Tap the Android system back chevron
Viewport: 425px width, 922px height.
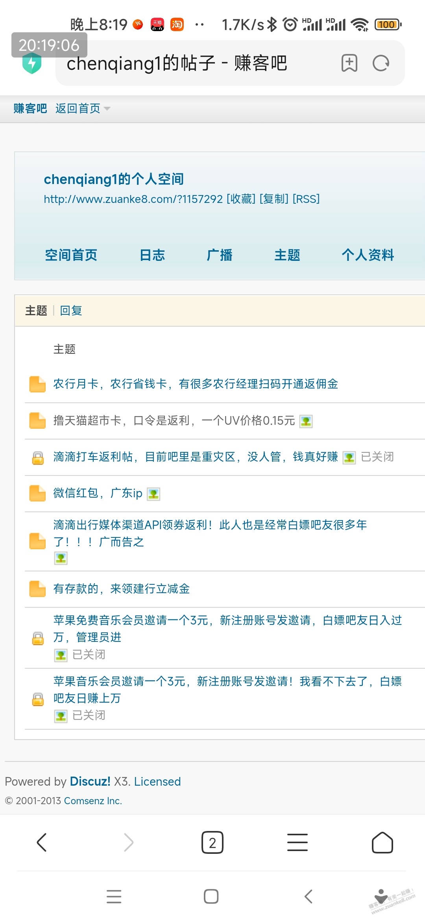pyautogui.click(x=309, y=896)
